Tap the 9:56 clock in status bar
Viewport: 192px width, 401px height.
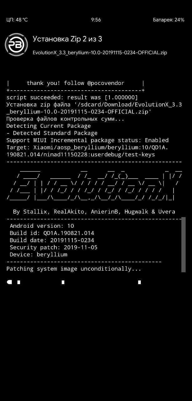pyautogui.click(x=96, y=20)
